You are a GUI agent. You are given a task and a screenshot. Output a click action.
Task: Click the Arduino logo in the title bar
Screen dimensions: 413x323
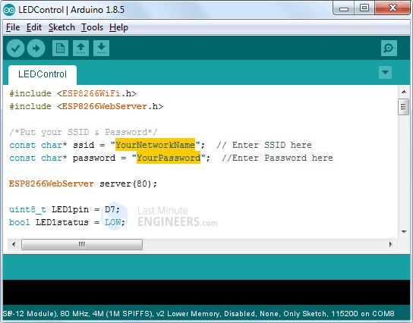click(9, 10)
